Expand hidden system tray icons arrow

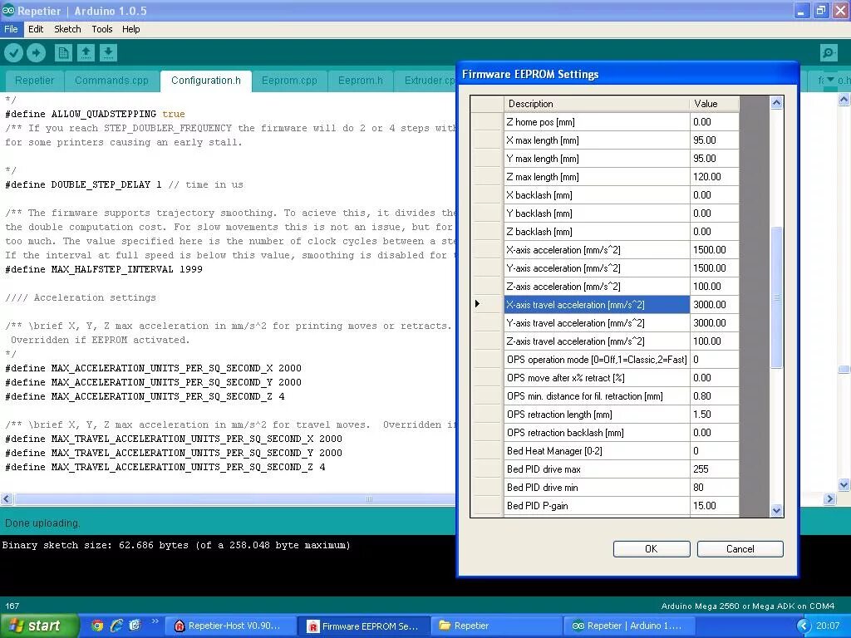pos(804,626)
